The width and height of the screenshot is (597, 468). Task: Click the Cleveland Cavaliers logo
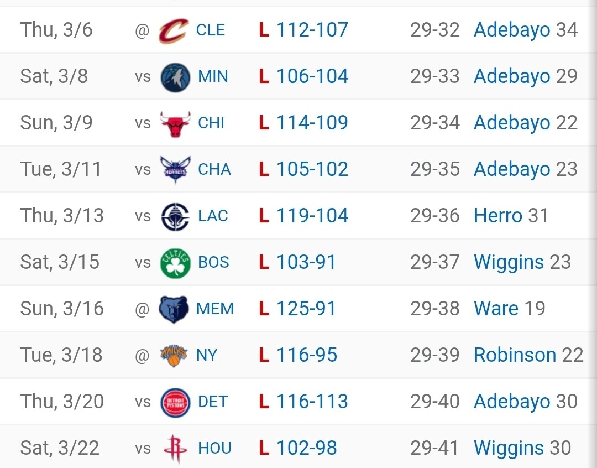(x=173, y=30)
